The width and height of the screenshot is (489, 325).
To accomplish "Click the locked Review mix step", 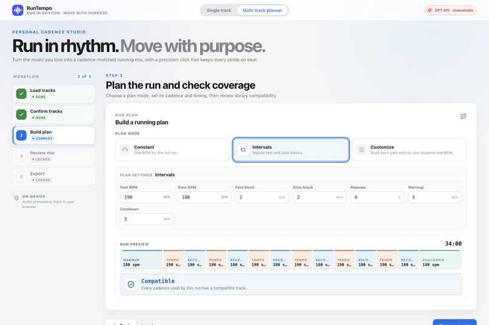I will pos(53,156).
